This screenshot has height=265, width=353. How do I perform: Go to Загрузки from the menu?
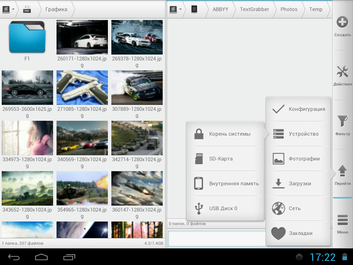298,184
